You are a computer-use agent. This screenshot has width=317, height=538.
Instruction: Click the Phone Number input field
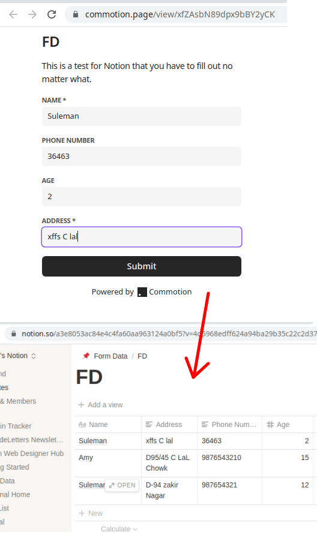point(142,157)
